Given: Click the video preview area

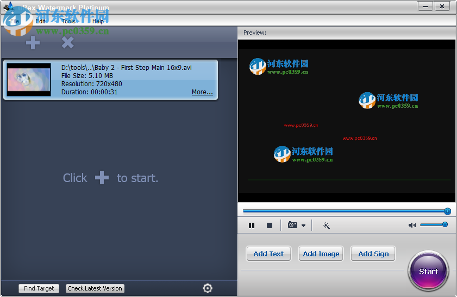Looking at the screenshot, I should [x=347, y=121].
